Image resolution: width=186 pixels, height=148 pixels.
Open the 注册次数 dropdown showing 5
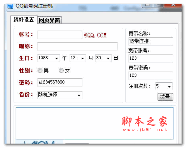164,86
